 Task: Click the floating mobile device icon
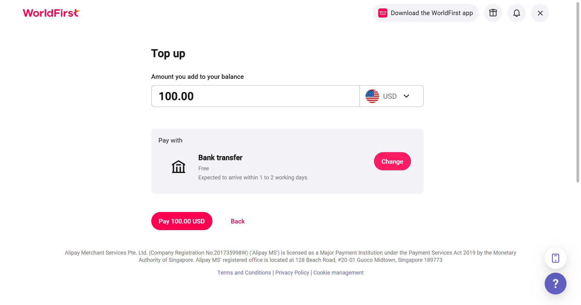pos(556,258)
